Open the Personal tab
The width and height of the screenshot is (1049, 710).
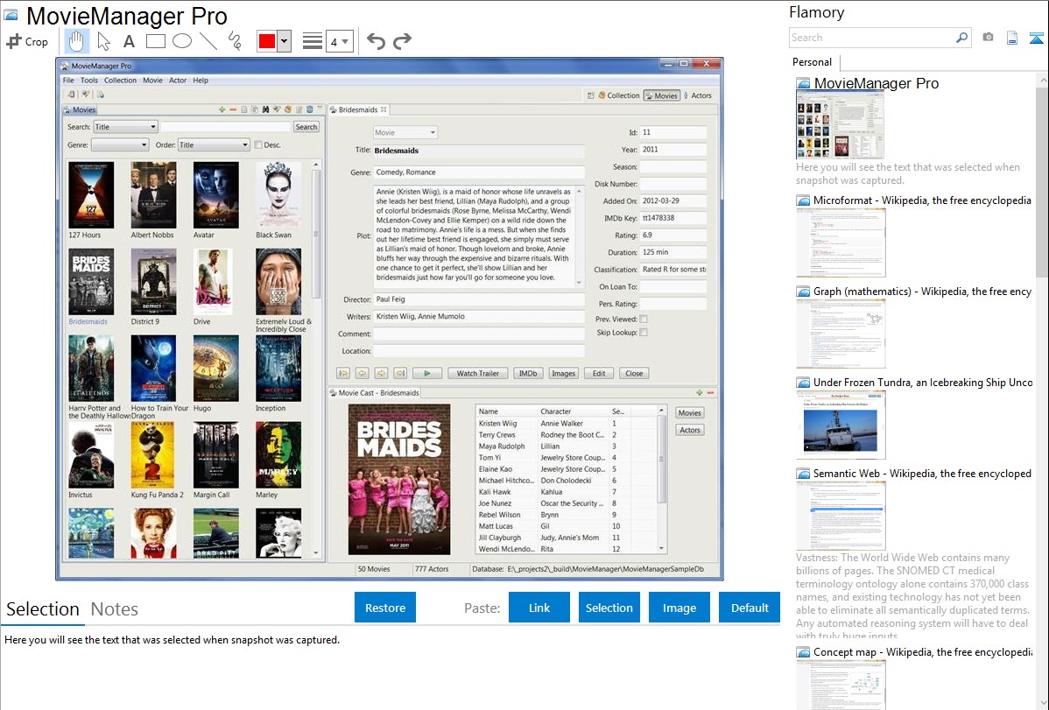(x=812, y=62)
